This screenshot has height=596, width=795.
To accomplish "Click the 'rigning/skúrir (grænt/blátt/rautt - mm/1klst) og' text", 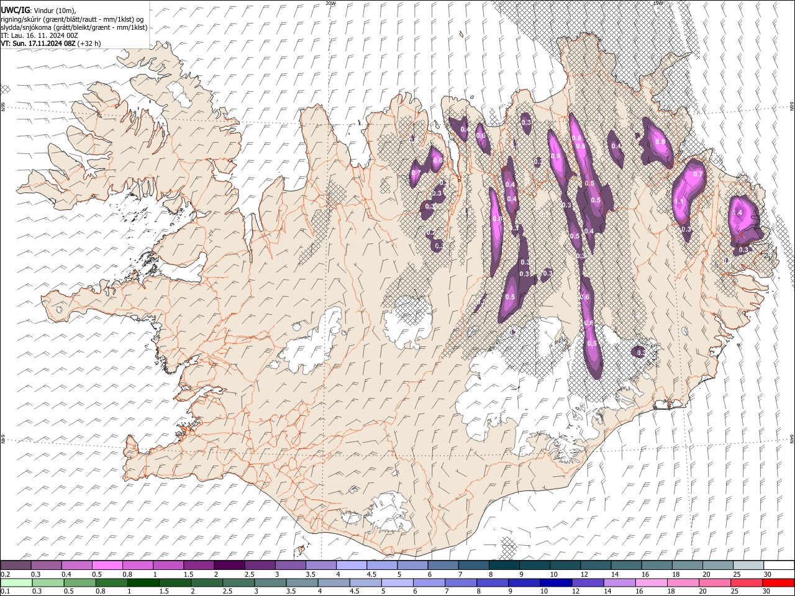I will click(73, 19).
